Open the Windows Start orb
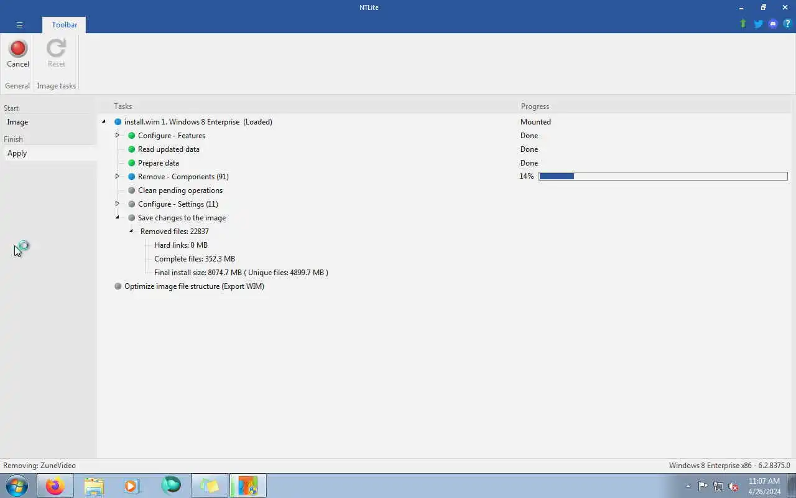796x498 pixels. click(x=17, y=486)
